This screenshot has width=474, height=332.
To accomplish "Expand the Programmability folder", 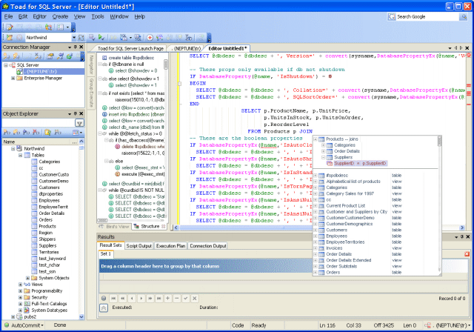I will click(20, 291).
